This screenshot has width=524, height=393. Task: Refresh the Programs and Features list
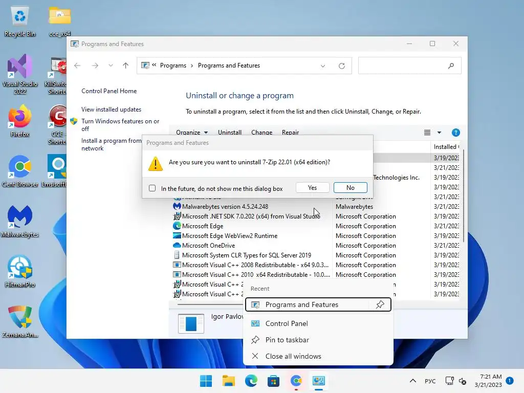coord(341,66)
